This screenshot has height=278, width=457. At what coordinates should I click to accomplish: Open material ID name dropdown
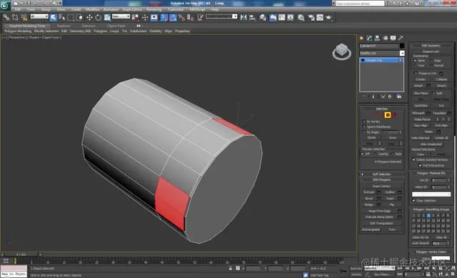(x=431, y=194)
